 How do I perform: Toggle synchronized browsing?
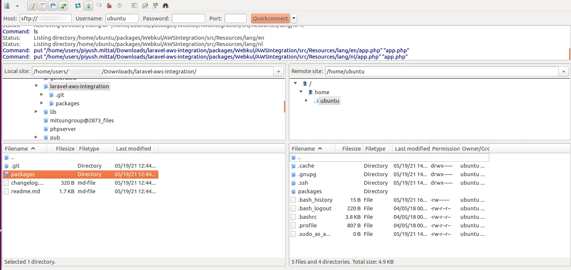[155, 6]
